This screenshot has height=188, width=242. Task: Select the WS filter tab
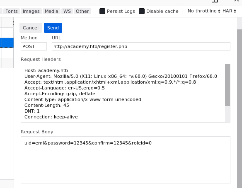[x=67, y=11]
